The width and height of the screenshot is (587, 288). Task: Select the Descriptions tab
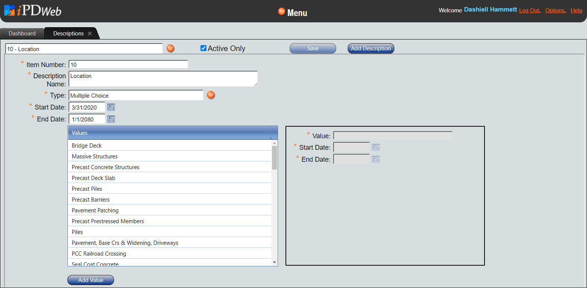(x=68, y=34)
